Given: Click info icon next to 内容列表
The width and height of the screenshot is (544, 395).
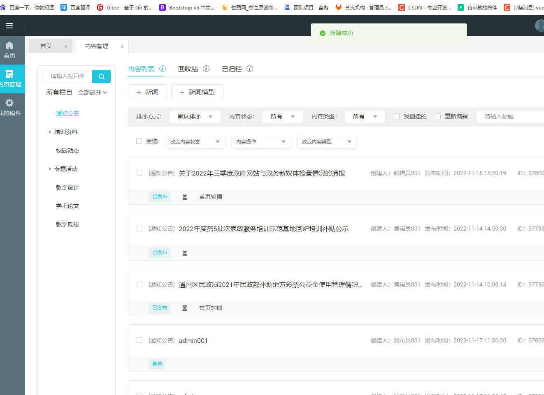Looking at the screenshot, I should pos(163,69).
